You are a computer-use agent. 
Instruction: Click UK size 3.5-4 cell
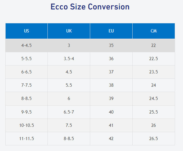point(69,59)
